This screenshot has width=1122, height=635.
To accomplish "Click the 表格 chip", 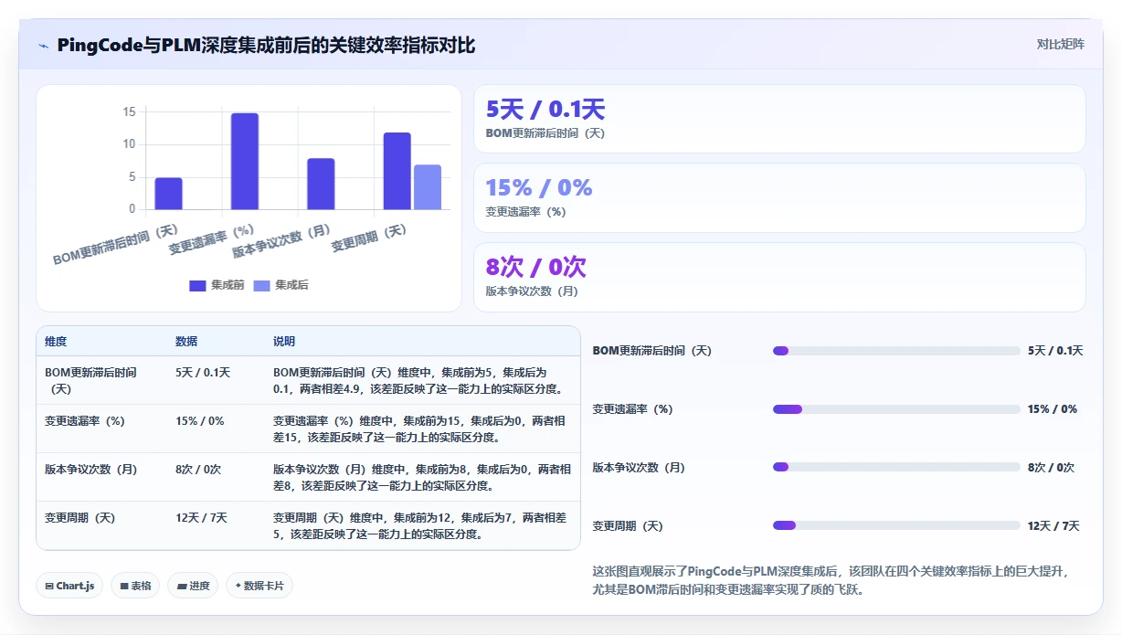I will click(x=135, y=586).
